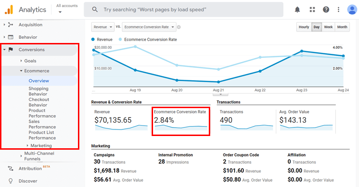Remove the Ecommerce Conversion Rate comparison metric

click(x=179, y=27)
